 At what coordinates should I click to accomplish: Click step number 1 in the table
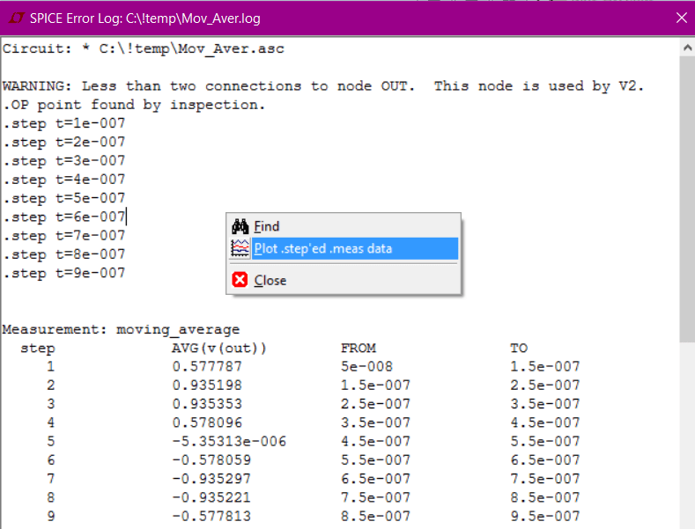[x=51, y=366]
